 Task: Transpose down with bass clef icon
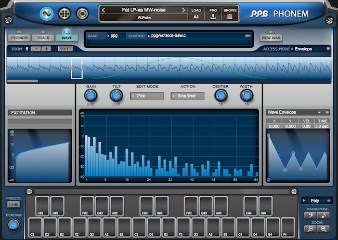tap(310, 216)
